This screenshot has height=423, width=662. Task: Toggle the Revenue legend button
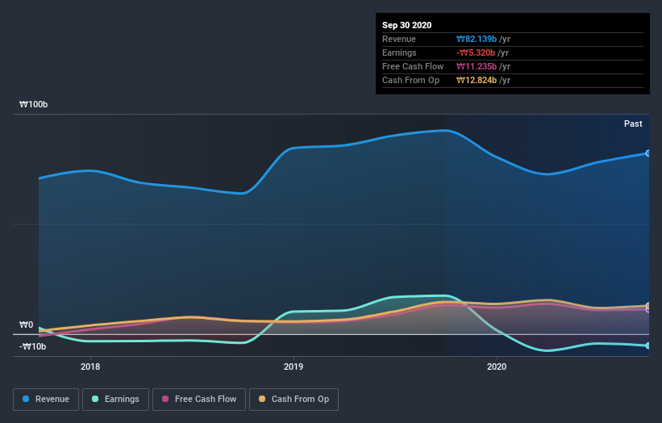click(x=46, y=400)
